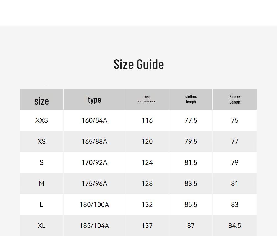Select the M size cell

(x=42, y=184)
